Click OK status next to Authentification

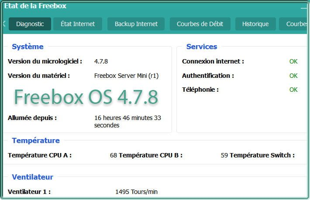pyautogui.click(x=293, y=76)
